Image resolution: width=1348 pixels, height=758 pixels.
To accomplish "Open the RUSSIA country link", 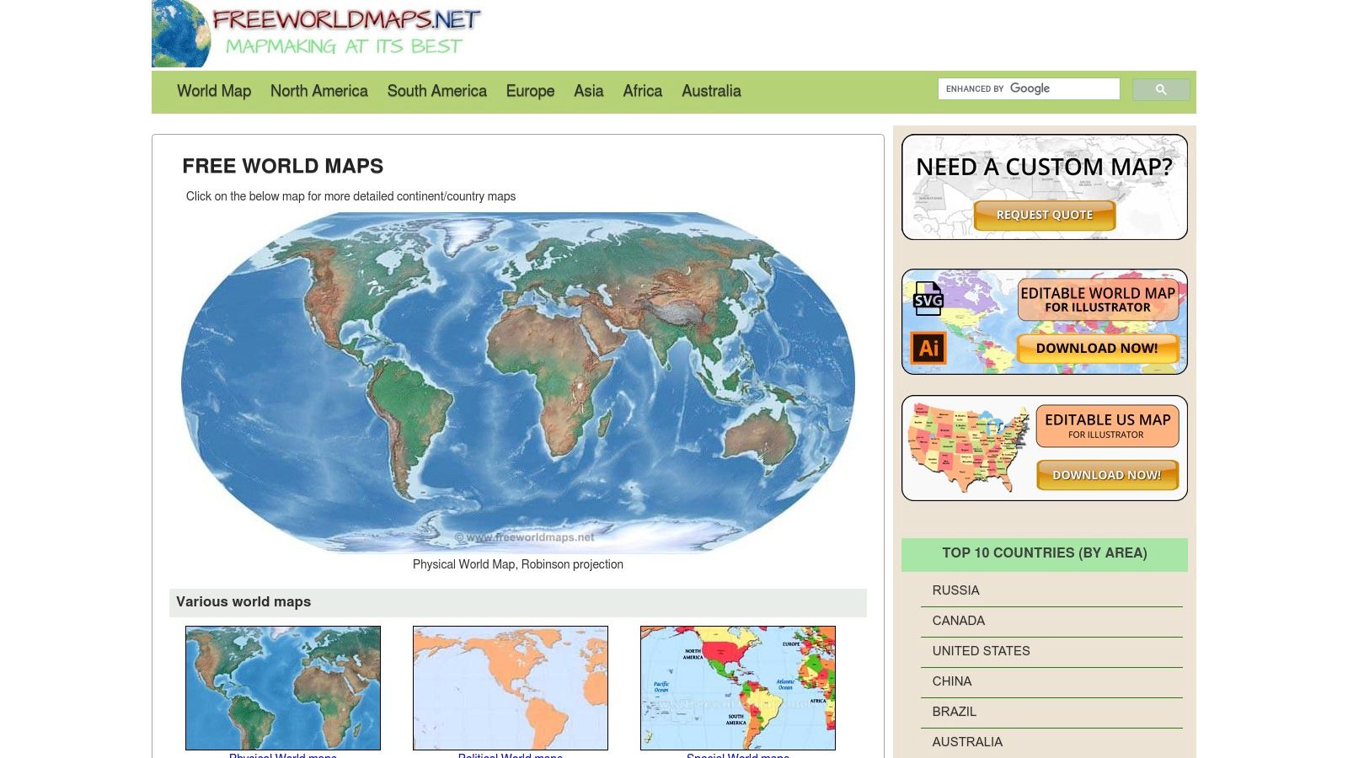I will point(955,590).
